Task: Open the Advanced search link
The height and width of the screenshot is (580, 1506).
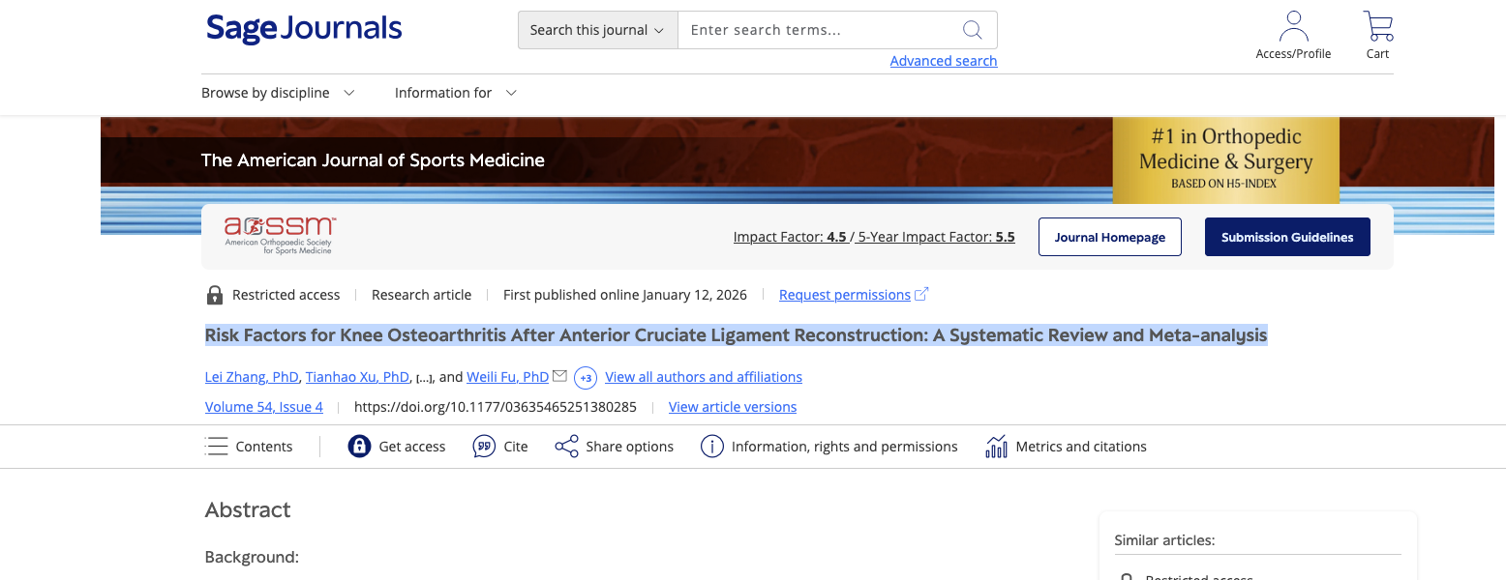Action: point(943,61)
